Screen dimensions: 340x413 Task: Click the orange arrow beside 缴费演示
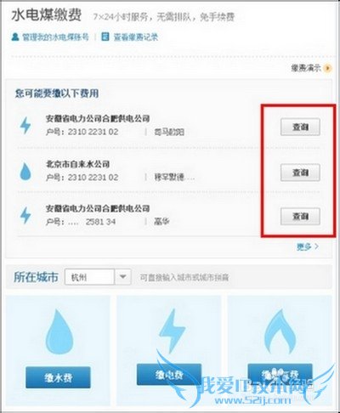coord(328,68)
